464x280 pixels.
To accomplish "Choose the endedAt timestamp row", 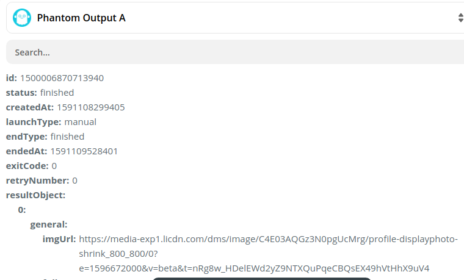I will tap(62, 151).
